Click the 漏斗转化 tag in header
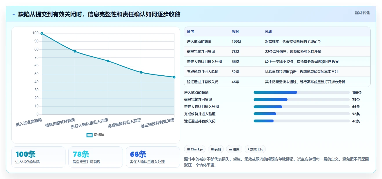This screenshot has height=179, width=382. pyautogui.click(x=362, y=13)
